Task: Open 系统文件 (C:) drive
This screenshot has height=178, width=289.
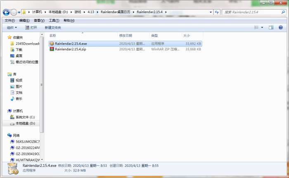Action: coord(25,117)
